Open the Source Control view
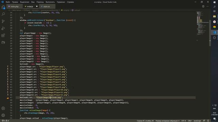 click(x=3, y=21)
